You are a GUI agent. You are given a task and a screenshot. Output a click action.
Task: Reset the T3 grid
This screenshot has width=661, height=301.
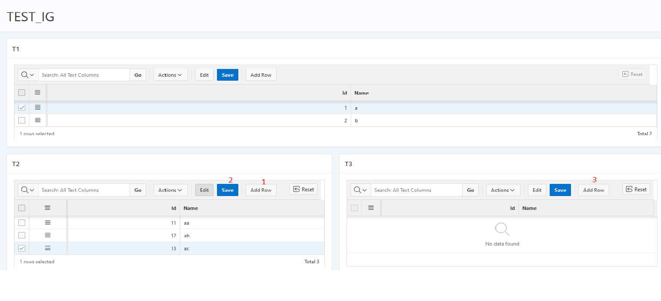[x=636, y=189]
